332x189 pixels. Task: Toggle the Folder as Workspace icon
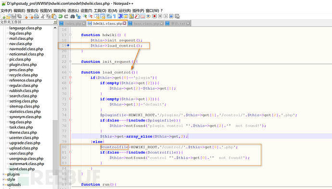tap(143, 16)
